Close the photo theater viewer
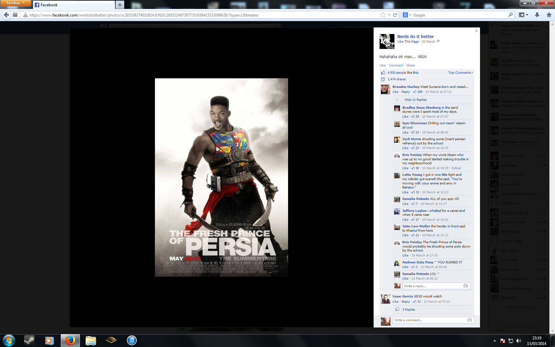Image resolution: width=555 pixels, height=347 pixels. [x=476, y=31]
